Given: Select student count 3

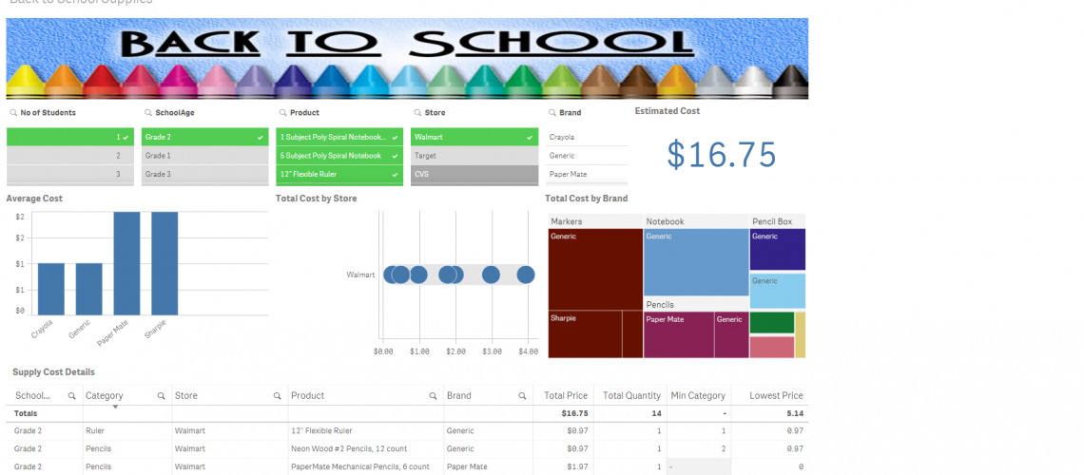Looking at the screenshot, I should click(x=69, y=174).
